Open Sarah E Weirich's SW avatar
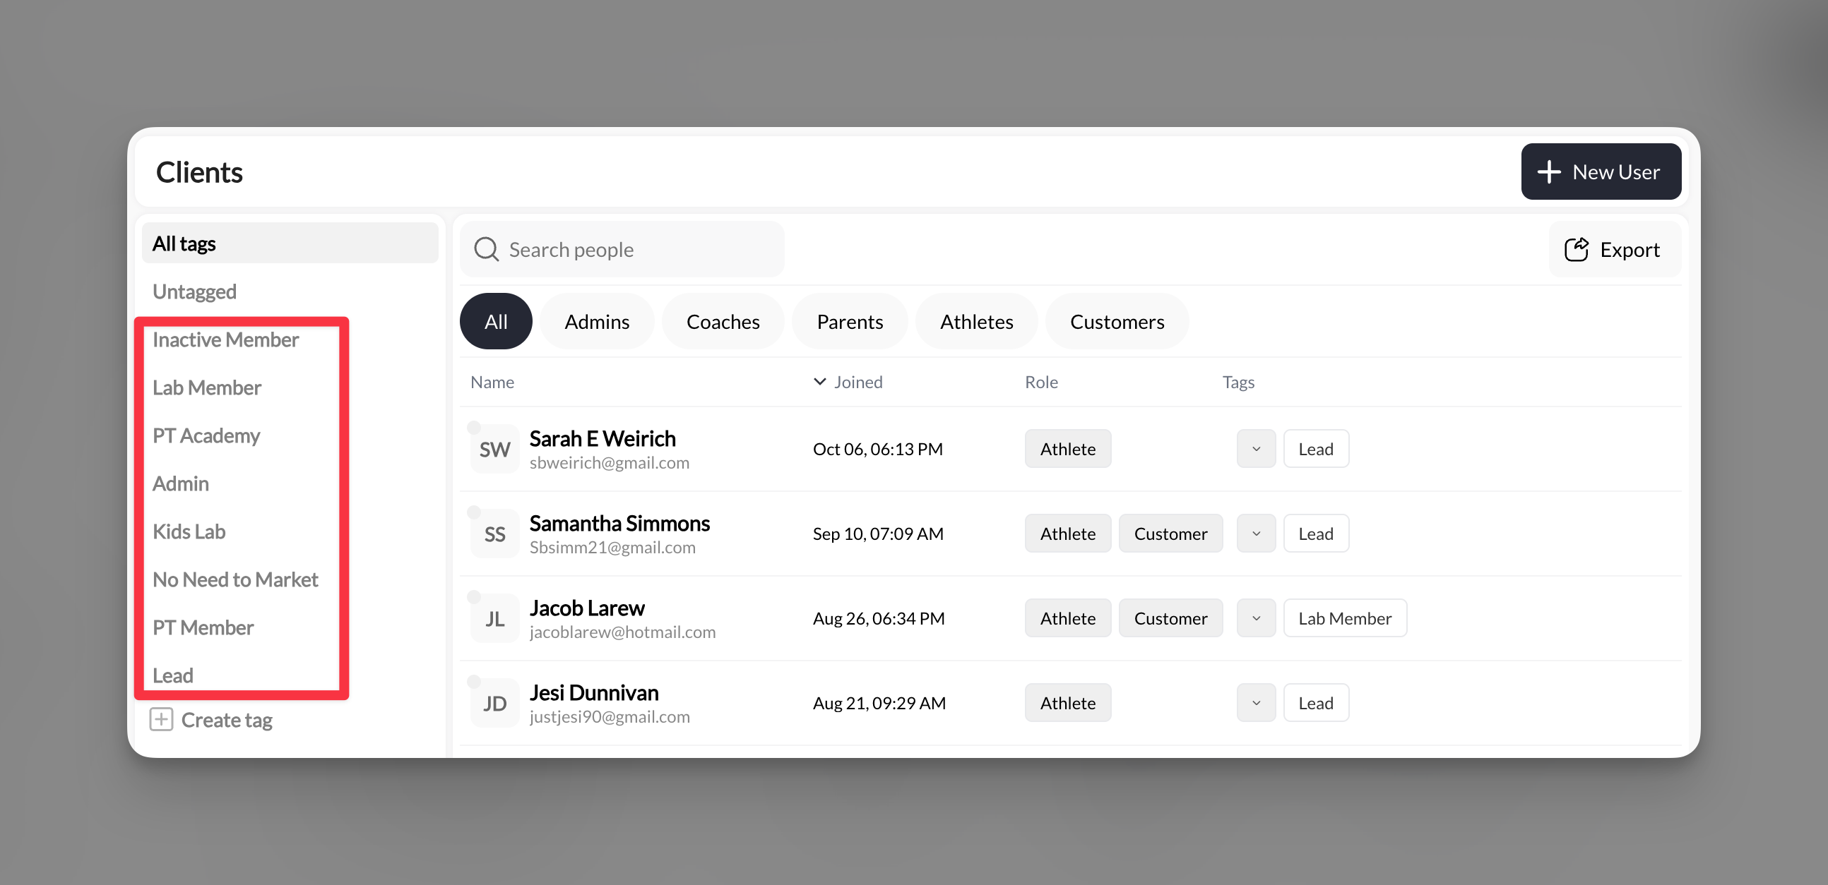The width and height of the screenshot is (1828, 885). click(x=494, y=448)
